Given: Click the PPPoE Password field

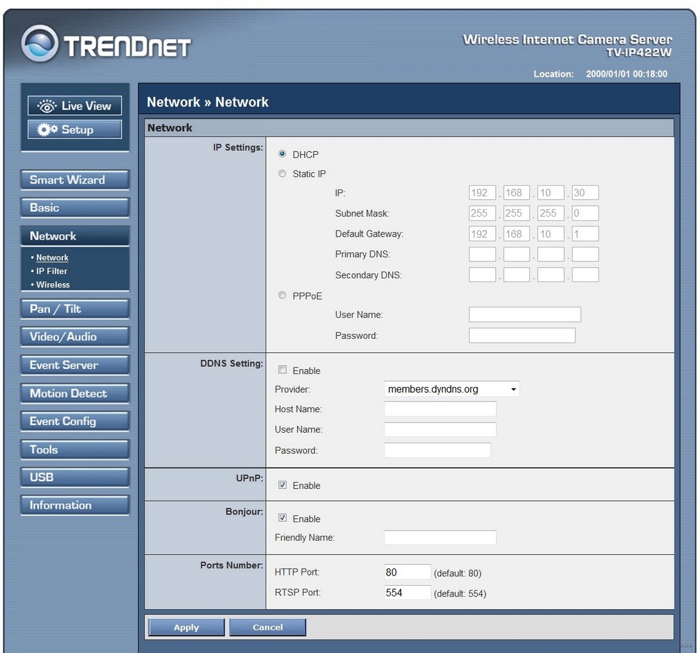Looking at the screenshot, I should click(x=522, y=335).
